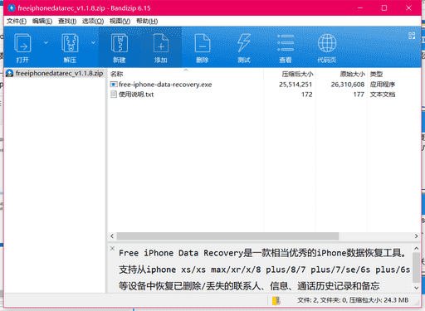Click the comment panel vertical scrollbar thumb
The height and width of the screenshot is (311, 425).
(x=416, y=267)
